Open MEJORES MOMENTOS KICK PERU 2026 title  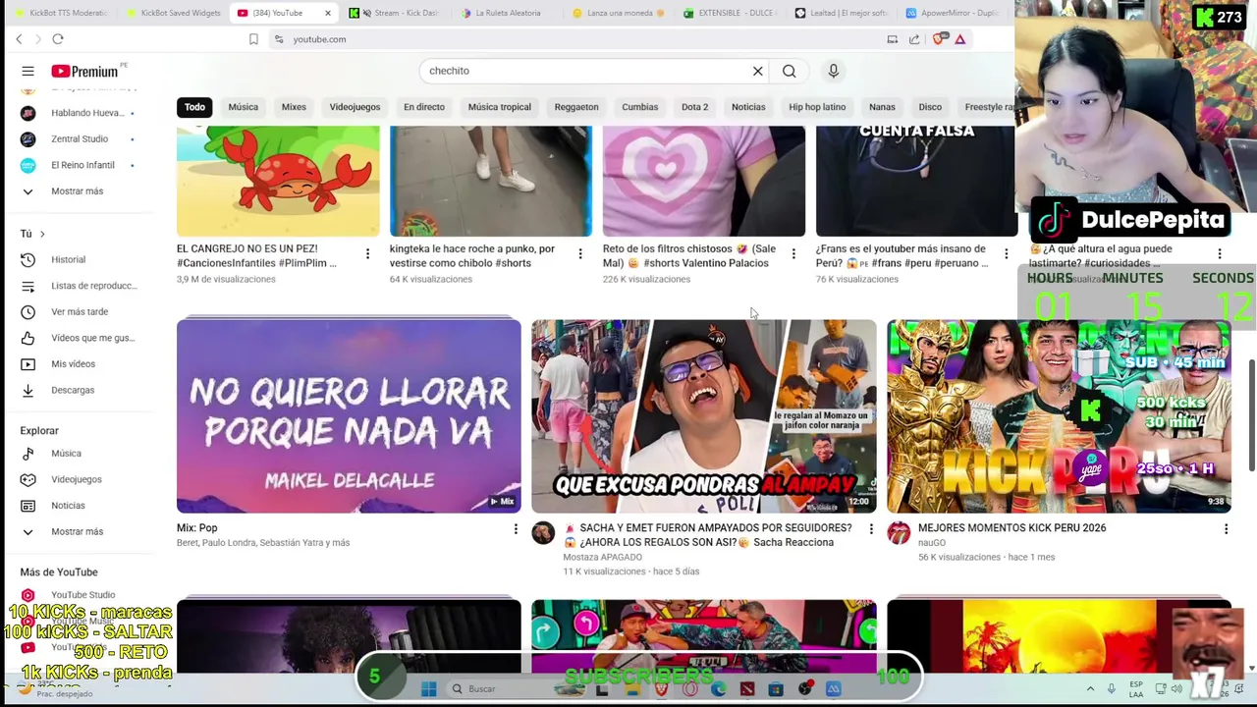coord(1011,528)
